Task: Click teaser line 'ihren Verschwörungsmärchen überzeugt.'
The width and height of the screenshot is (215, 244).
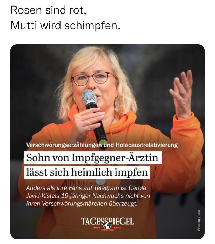Action: 82,204
